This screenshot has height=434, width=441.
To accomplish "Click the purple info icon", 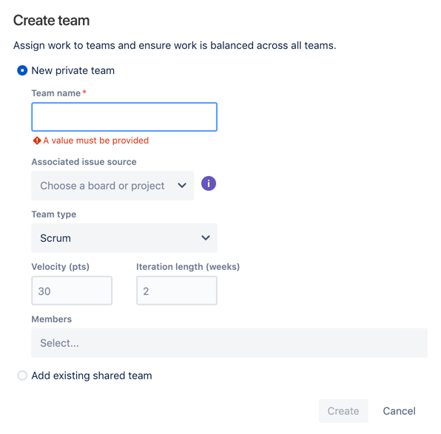I will 209,183.
